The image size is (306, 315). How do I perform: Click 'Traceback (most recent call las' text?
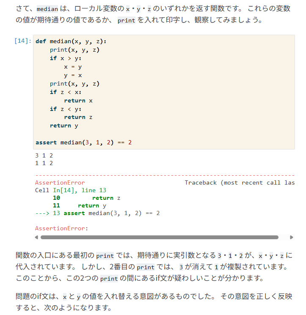(x=240, y=182)
